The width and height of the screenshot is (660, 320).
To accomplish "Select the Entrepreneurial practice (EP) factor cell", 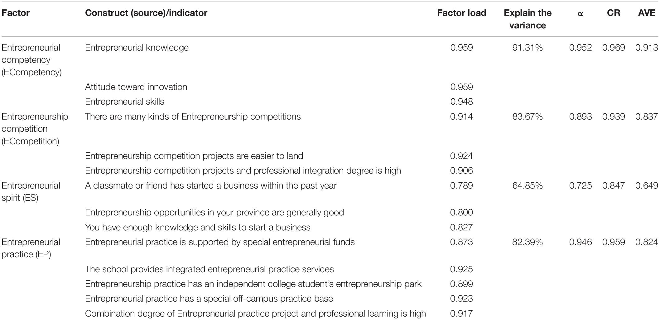I will pyautogui.click(x=31, y=248).
